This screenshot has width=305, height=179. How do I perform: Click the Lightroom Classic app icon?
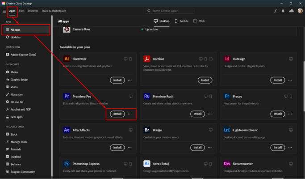(x=227, y=130)
